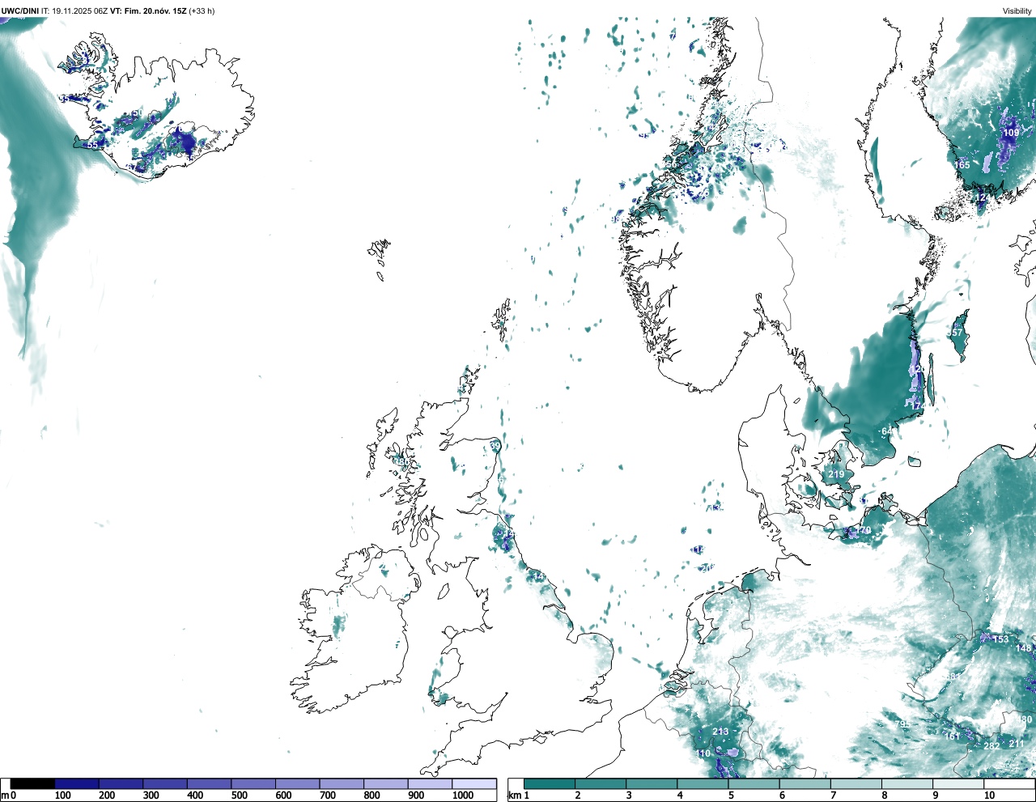Viewport: 1036px width, 802px height.
Task: Click the '213' value over Belgium
Action: [x=720, y=732]
